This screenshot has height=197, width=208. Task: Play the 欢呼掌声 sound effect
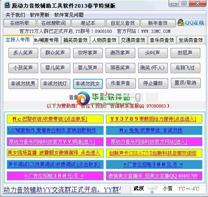(x=88, y=53)
